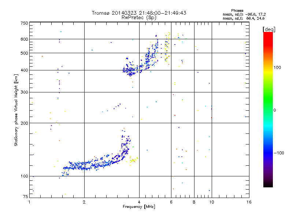Click the colorbar tick label '-100'
The image size is (293, 220).
(279, 153)
